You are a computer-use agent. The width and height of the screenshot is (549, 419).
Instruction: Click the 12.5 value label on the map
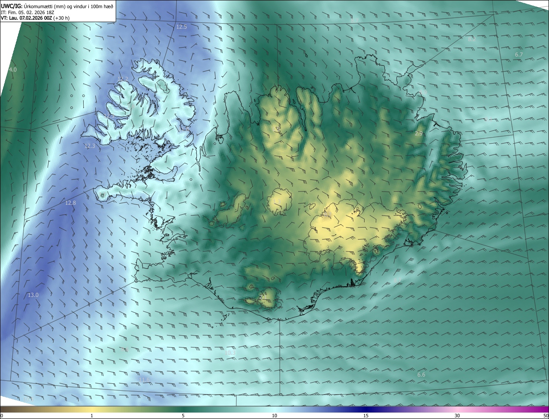tap(182, 27)
